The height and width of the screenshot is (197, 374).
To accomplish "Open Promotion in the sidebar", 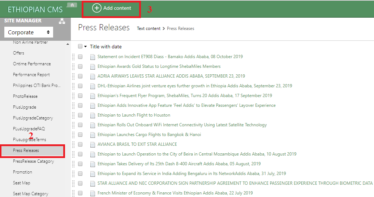I will (x=22, y=172).
